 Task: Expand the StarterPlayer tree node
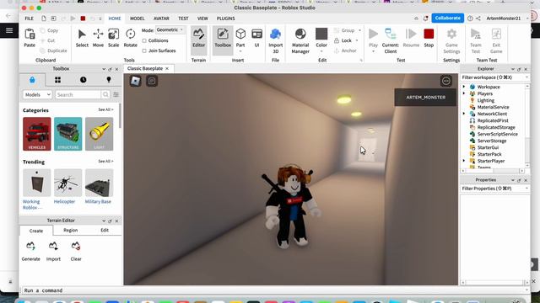464,161
